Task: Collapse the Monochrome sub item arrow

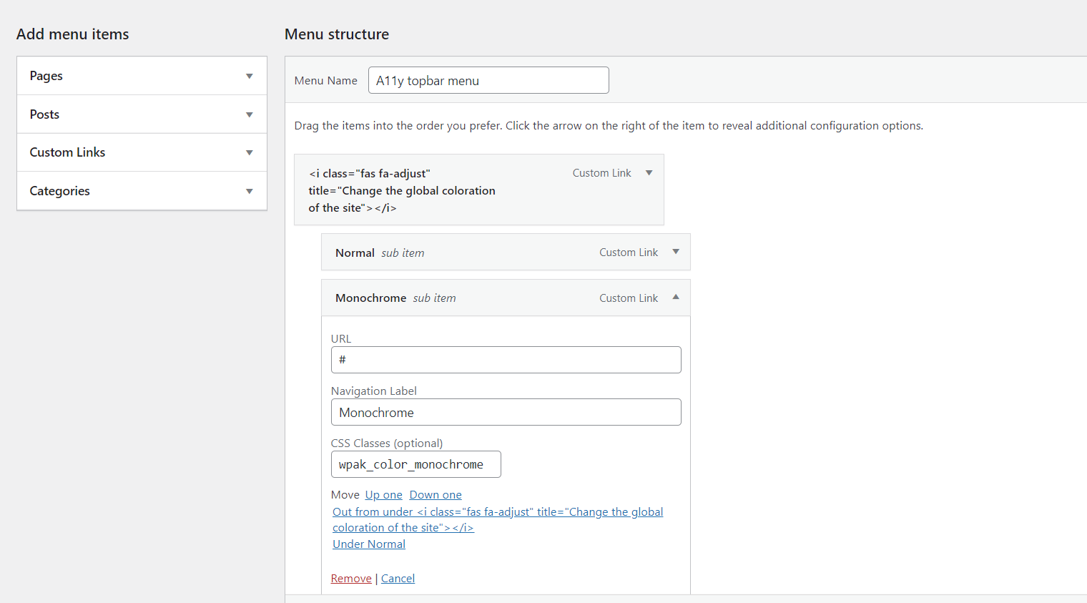Action: click(676, 297)
